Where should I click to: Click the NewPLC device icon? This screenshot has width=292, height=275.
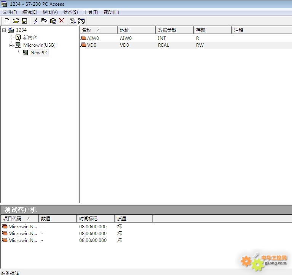[x=26, y=52]
